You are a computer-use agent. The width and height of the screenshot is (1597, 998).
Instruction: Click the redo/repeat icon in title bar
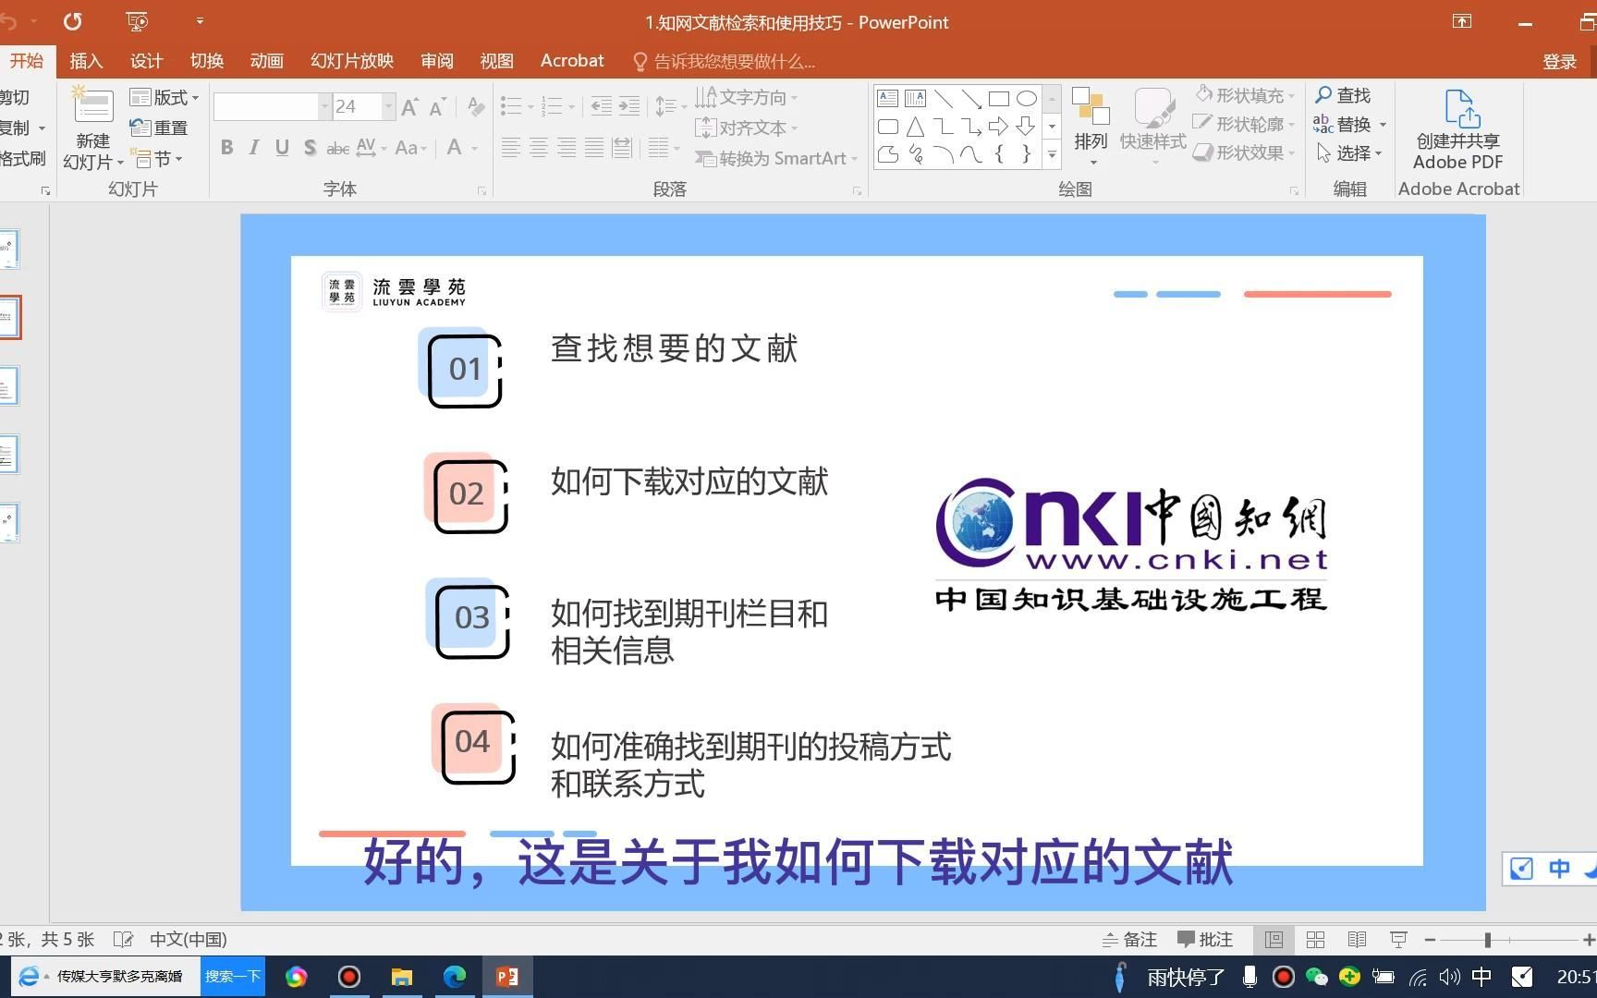72,21
